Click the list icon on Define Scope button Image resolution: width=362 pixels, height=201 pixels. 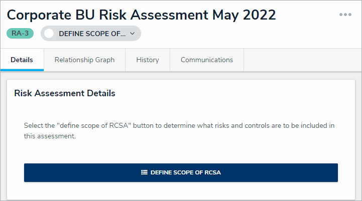click(x=144, y=172)
